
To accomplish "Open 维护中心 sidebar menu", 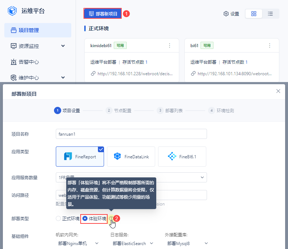I will [x=38, y=78].
